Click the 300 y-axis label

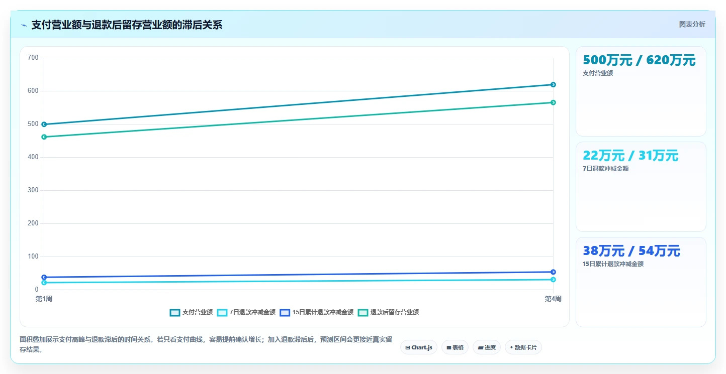click(33, 190)
